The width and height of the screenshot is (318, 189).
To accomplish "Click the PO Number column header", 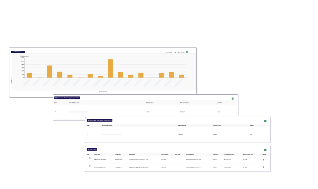I will coord(118,154).
